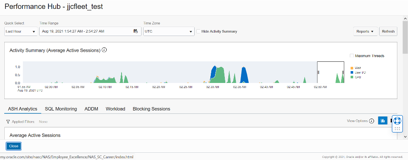Click the View Options info icon
The image size is (408, 160).
tap(371, 121)
